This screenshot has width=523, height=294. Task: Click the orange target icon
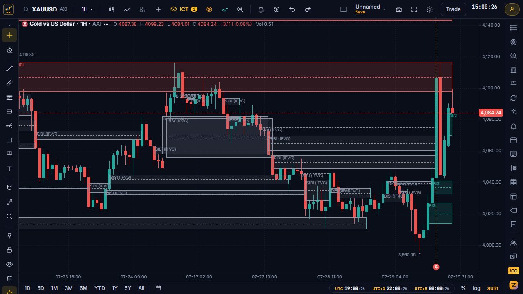(209, 9)
